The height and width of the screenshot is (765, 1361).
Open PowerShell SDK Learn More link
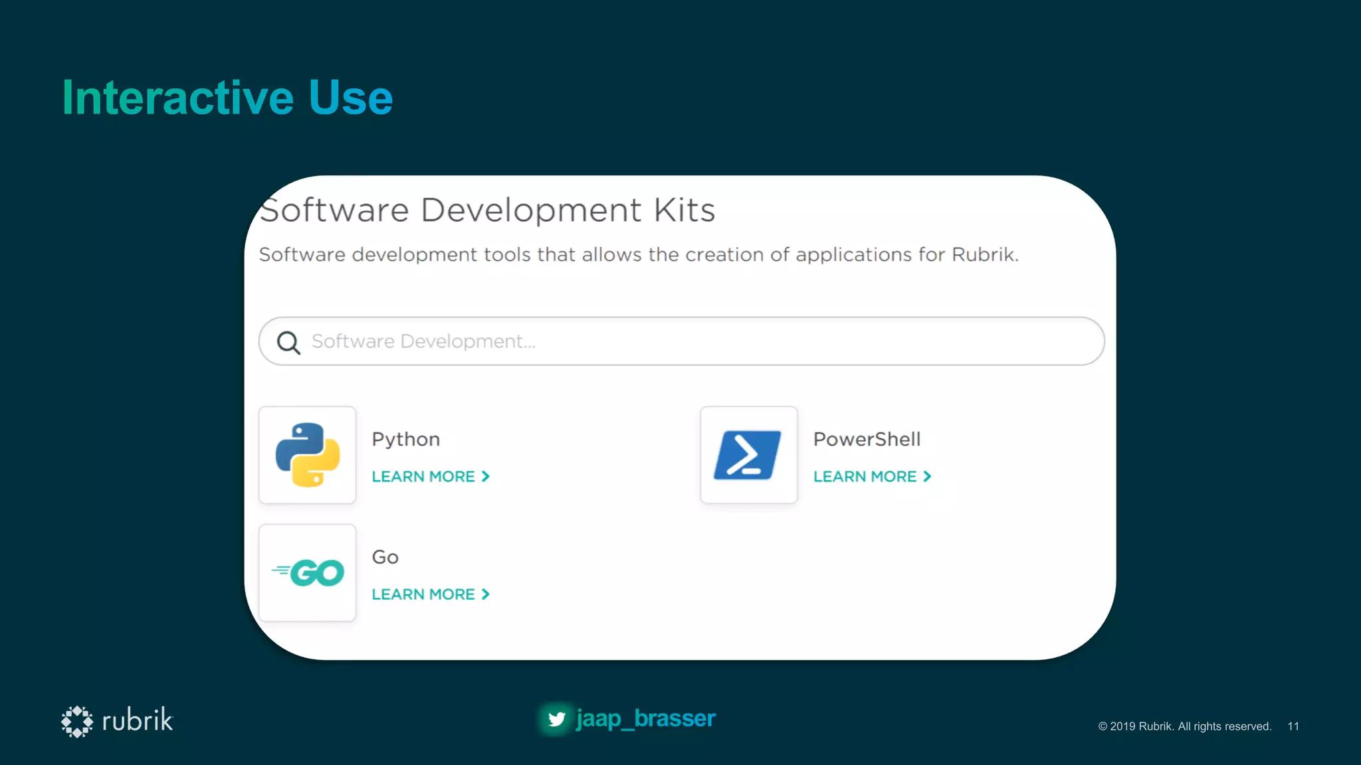click(x=865, y=477)
